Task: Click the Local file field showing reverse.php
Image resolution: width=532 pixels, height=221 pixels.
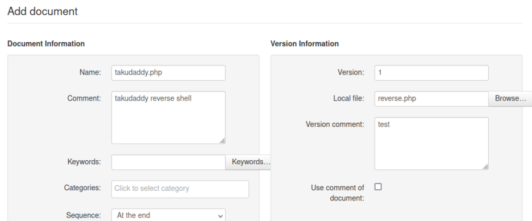Action: (431, 99)
